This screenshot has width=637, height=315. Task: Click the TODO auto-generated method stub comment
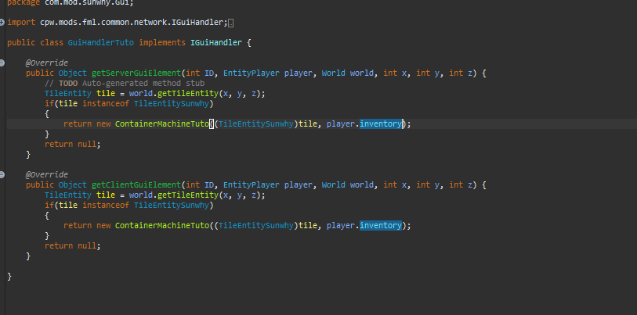coord(124,83)
